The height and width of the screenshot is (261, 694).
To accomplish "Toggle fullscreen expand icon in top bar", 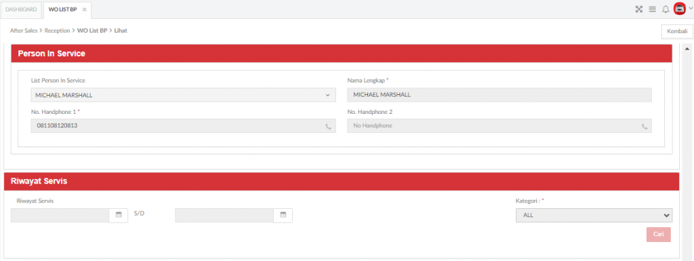I will point(638,9).
